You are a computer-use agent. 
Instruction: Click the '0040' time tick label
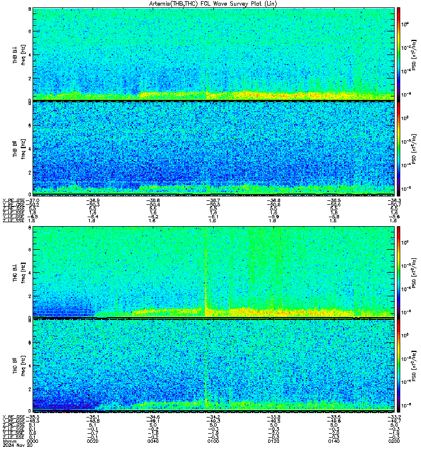click(x=153, y=441)
